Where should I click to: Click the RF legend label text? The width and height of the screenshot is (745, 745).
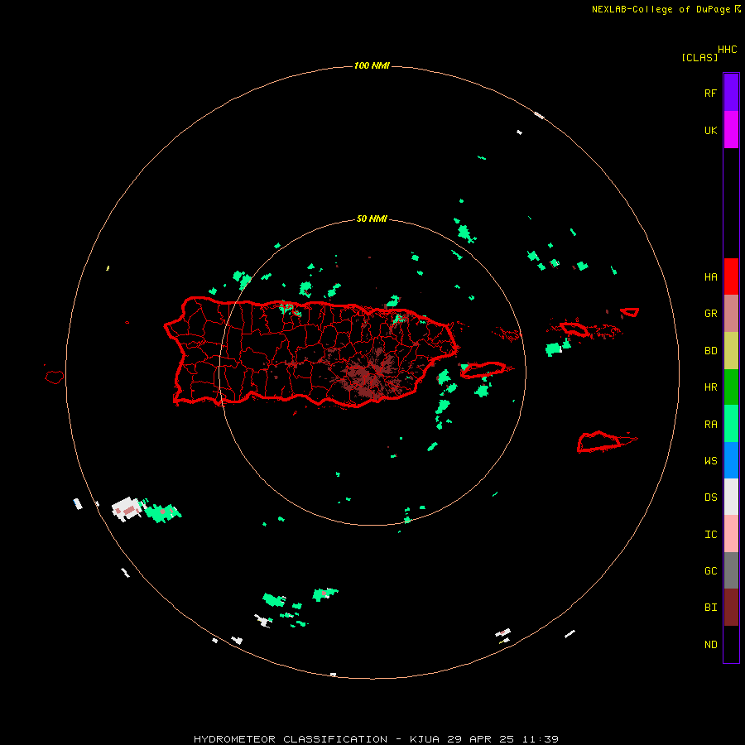[x=710, y=93]
